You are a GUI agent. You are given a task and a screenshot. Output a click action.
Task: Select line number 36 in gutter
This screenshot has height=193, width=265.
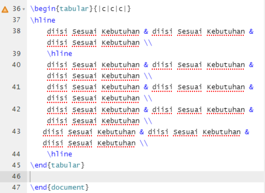(x=16, y=8)
